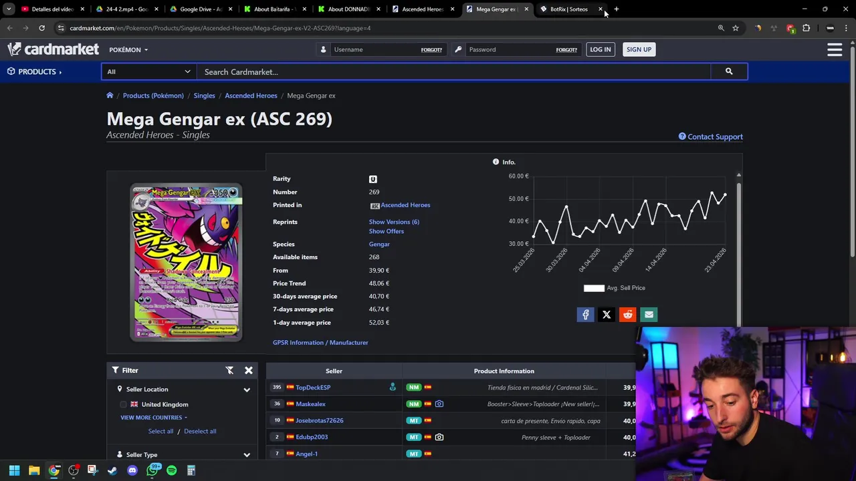Bookmark this page with the star icon
The width and height of the screenshot is (856, 481).
coord(736,28)
